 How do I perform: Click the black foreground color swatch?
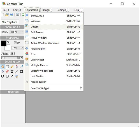[4, 43]
